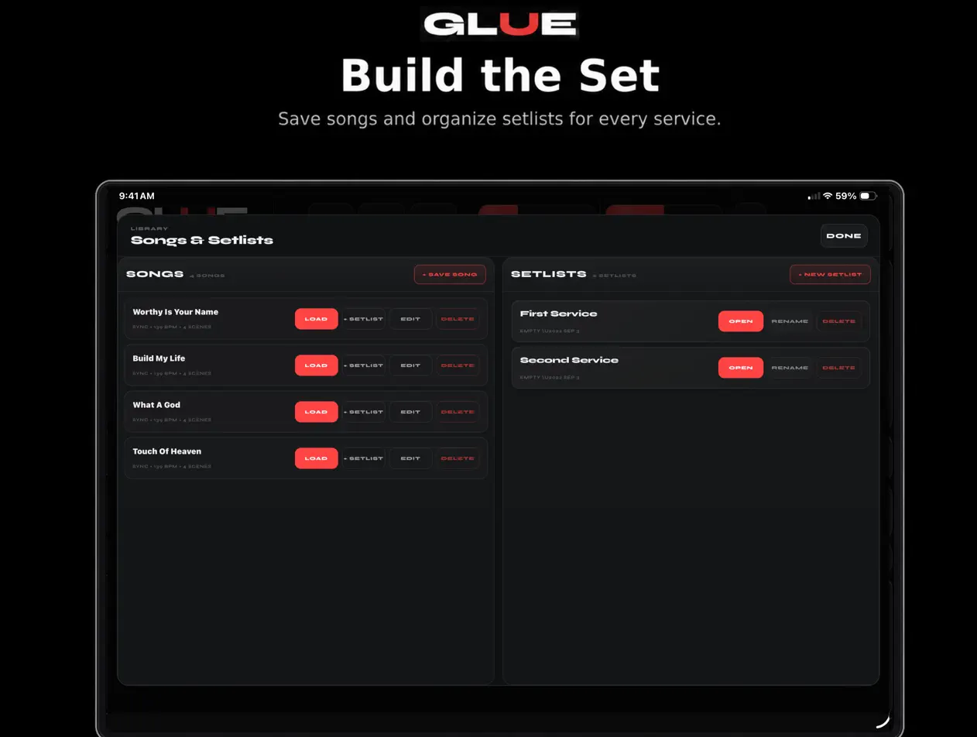Rename the First Service setlist
Screen dimensions: 977x737
point(790,321)
